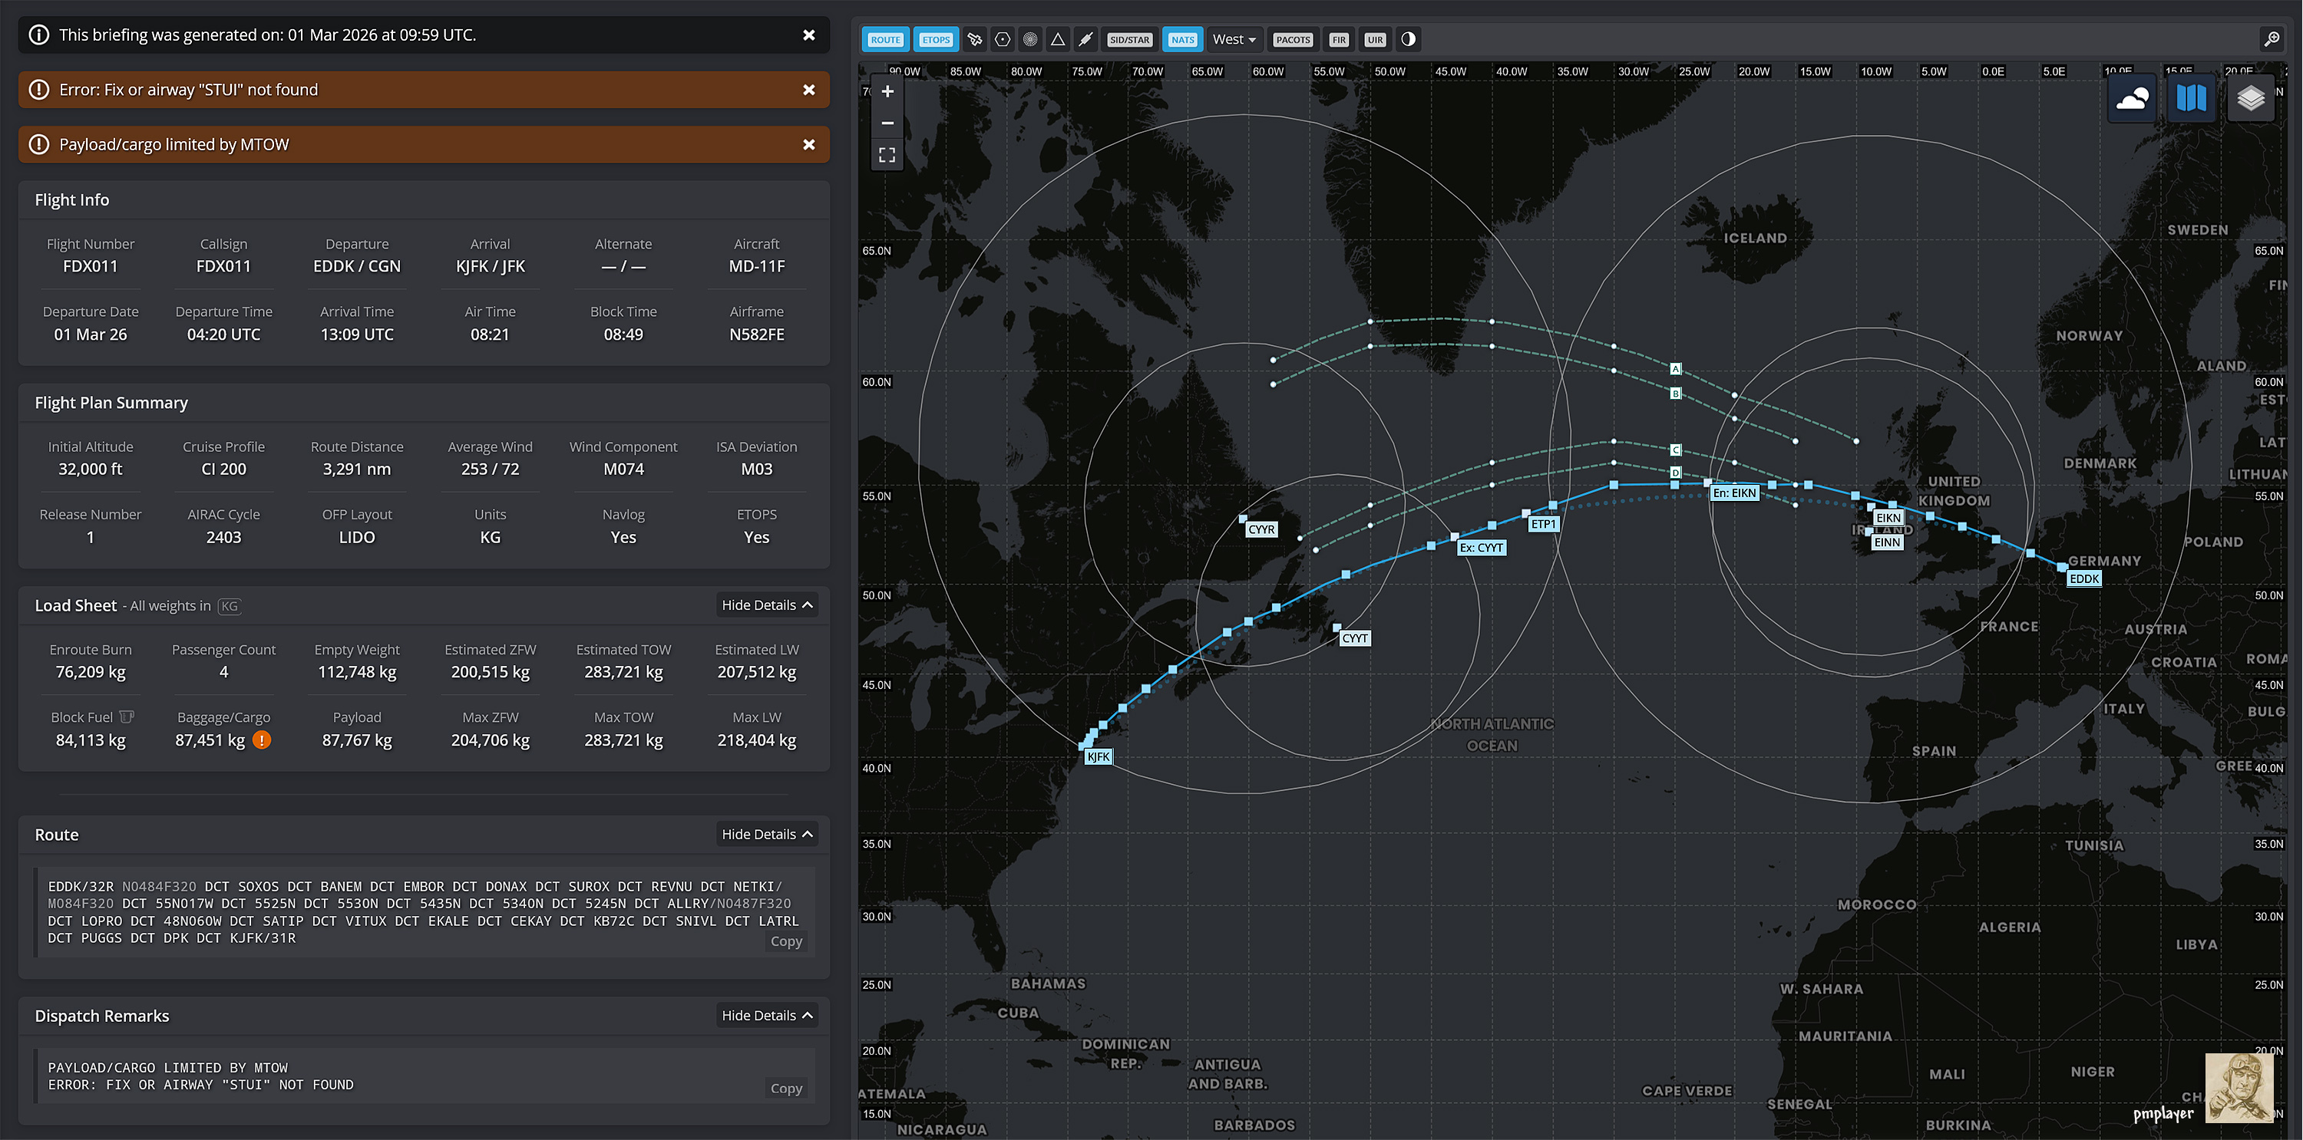The image size is (2303, 1140).
Task: Copy the route string
Action: coord(787,941)
